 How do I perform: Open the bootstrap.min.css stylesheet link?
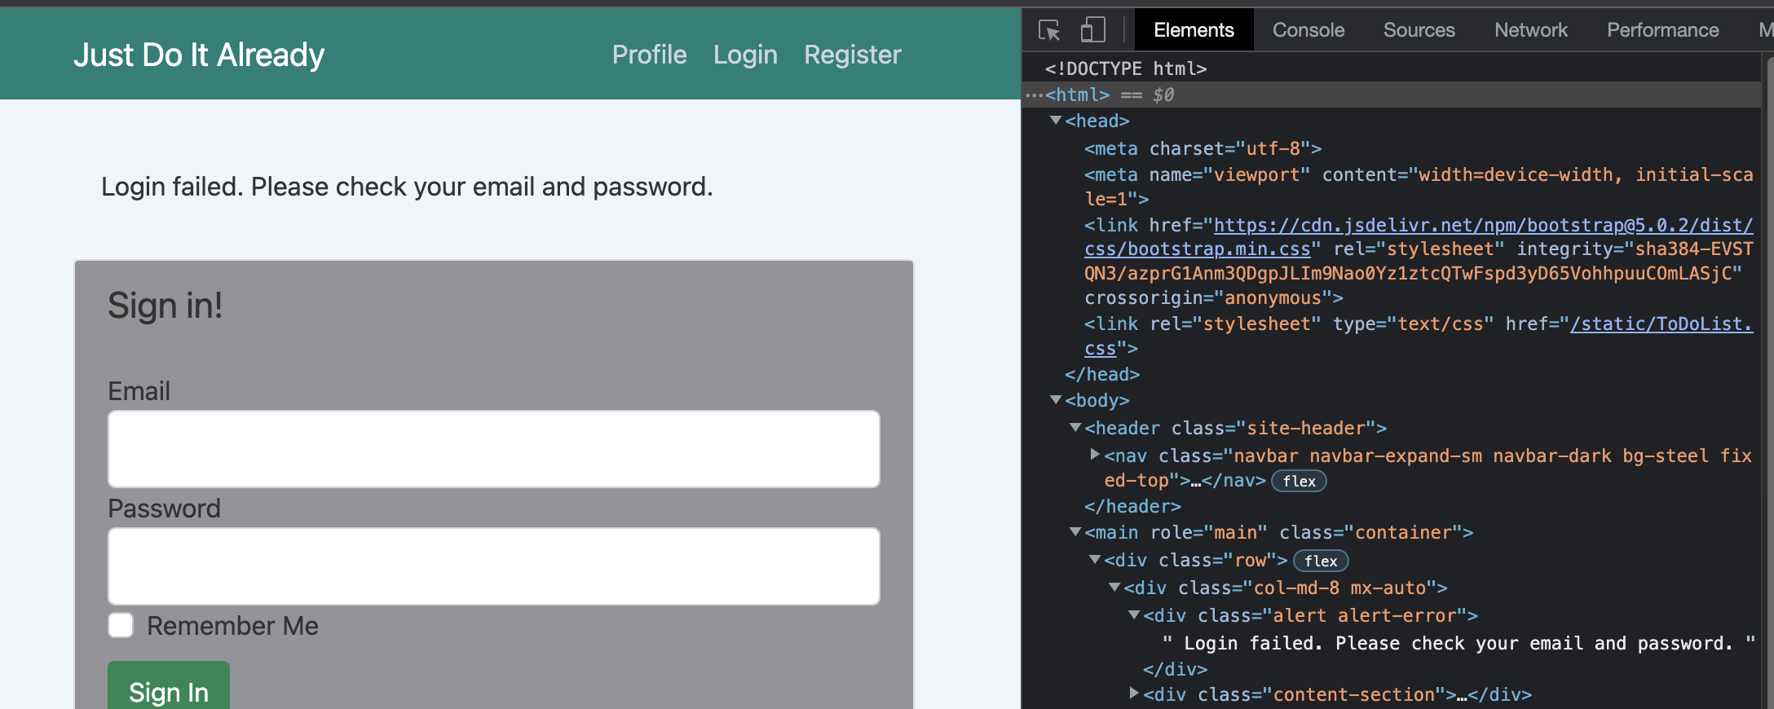click(1419, 237)
